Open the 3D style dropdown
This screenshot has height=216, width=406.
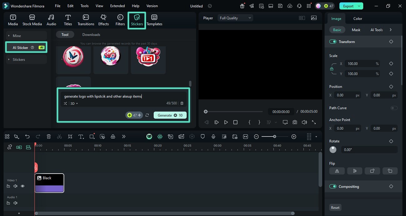(74, 103)
